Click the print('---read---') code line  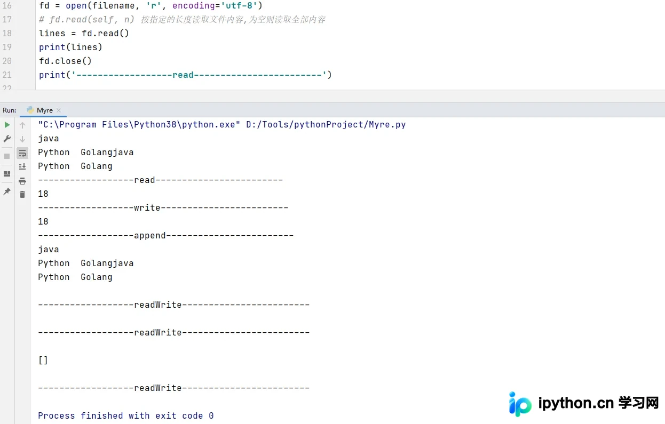[185, 75]
